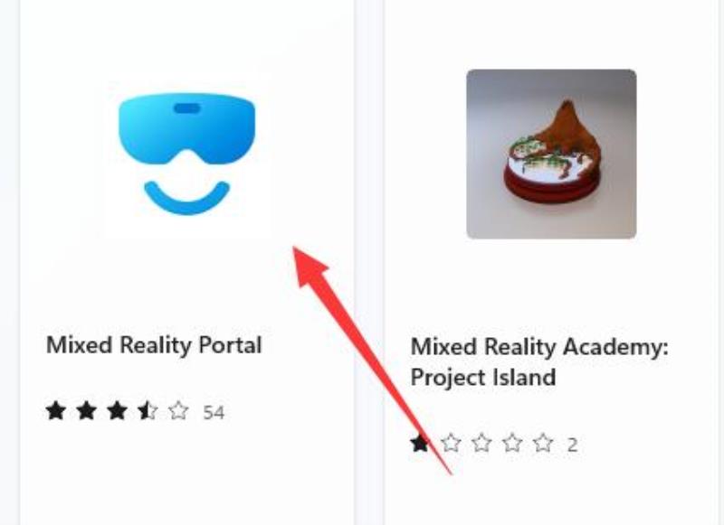
Task: Click second empty star of Project Island
Action: pyautogui.click(x=451, y=443)
